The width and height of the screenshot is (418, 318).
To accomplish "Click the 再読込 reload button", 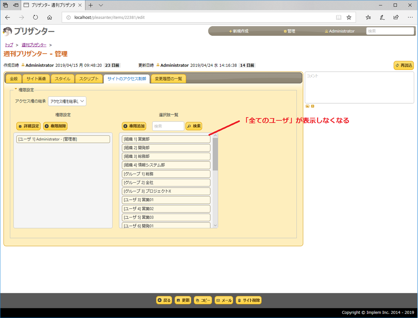I will tap(403, 65).
